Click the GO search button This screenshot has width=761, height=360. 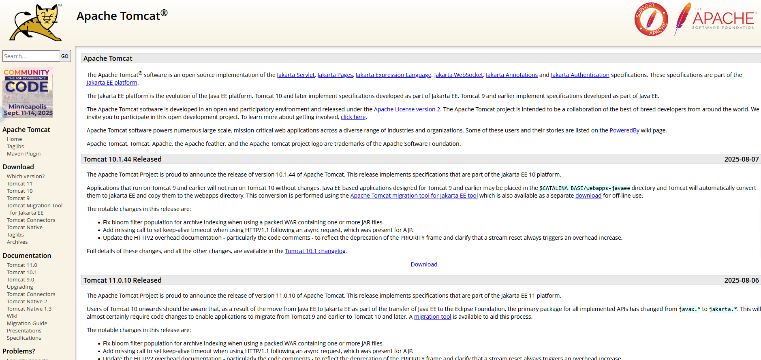coord(65,56)
